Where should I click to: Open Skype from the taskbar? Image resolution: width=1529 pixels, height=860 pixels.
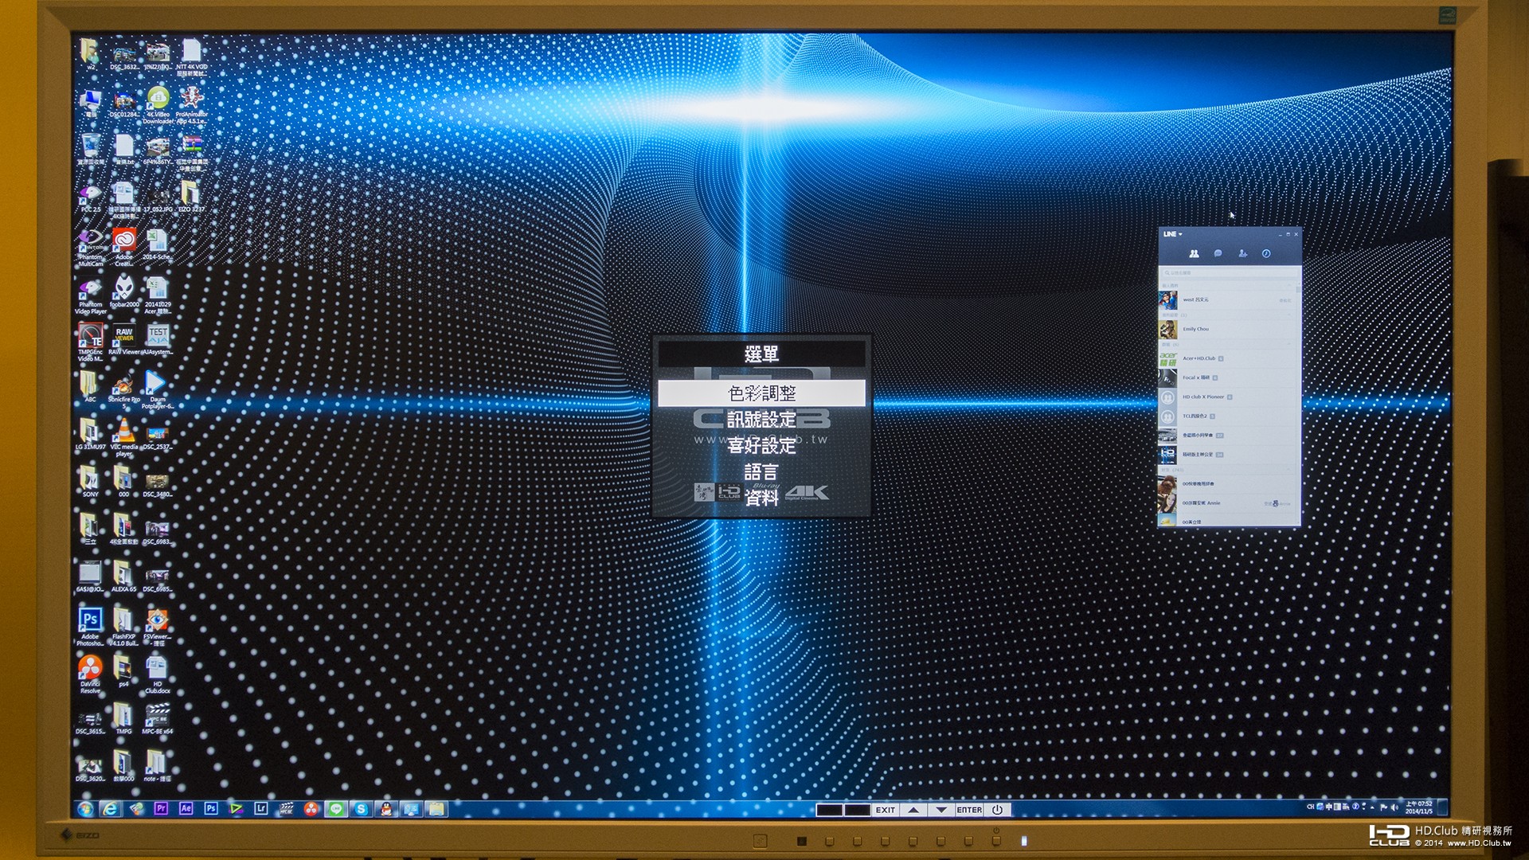(362, 809)
